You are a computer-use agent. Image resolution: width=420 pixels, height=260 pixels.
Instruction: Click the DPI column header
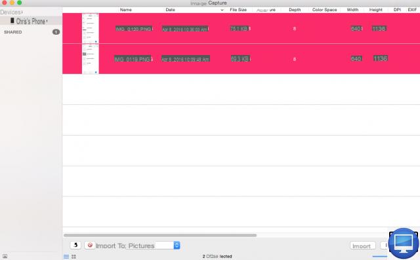[x=397, y=10]
